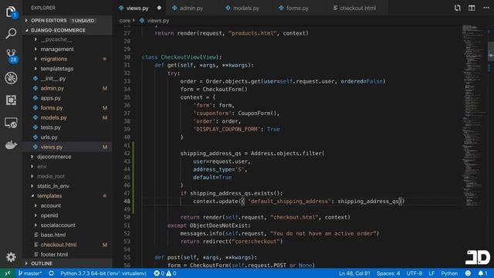The width and height of the screenshot is (494, 278).
Task: Click the master branch indicator
Action: (x=30, y=273)
